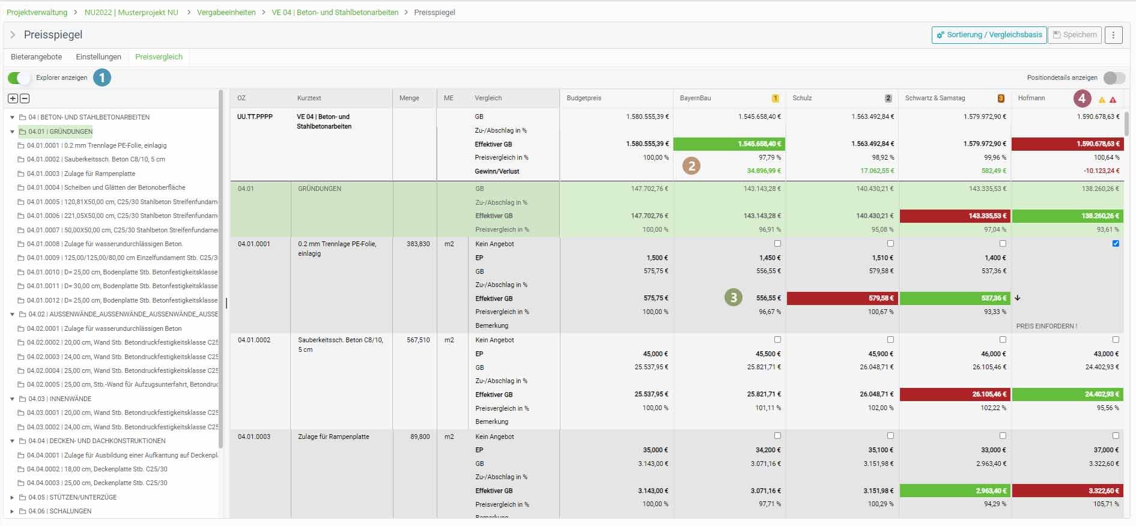Screen dimensions: 1136x526
Task: Open NU2022 | Musterprojekt NU breadcrumb link
Action: 132,13
